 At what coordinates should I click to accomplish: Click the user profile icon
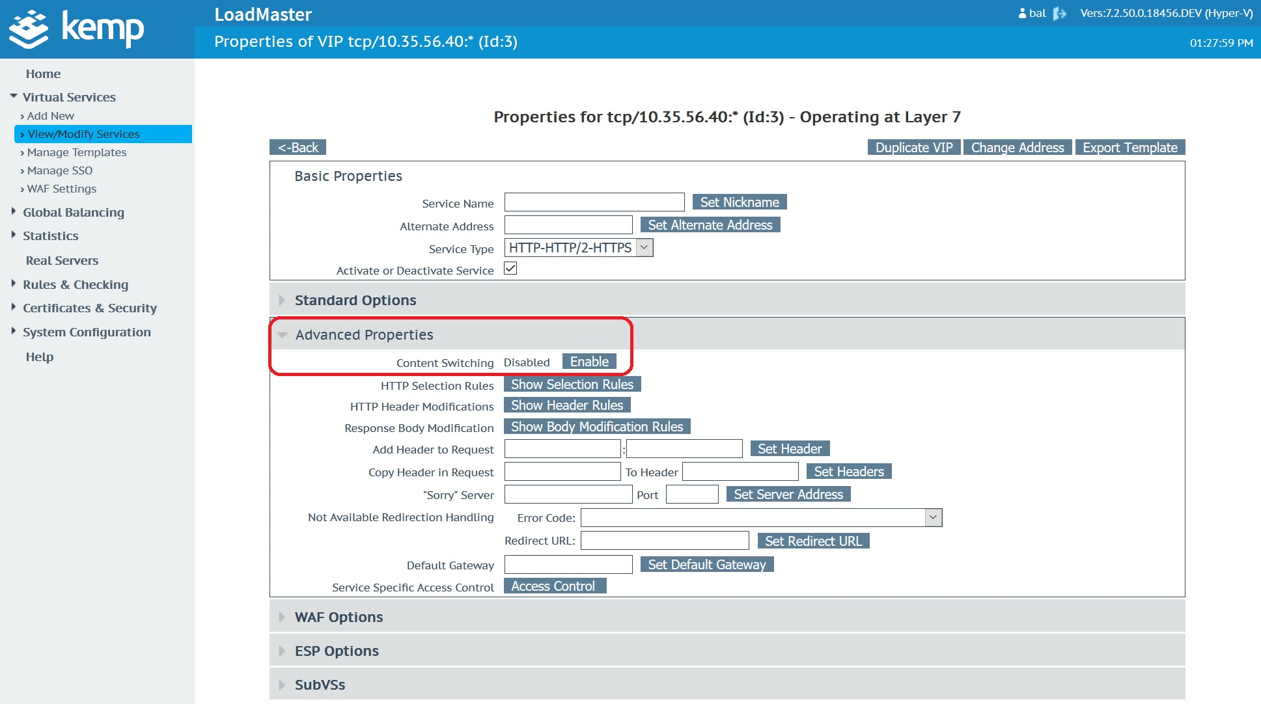(x=1022, y=13)
